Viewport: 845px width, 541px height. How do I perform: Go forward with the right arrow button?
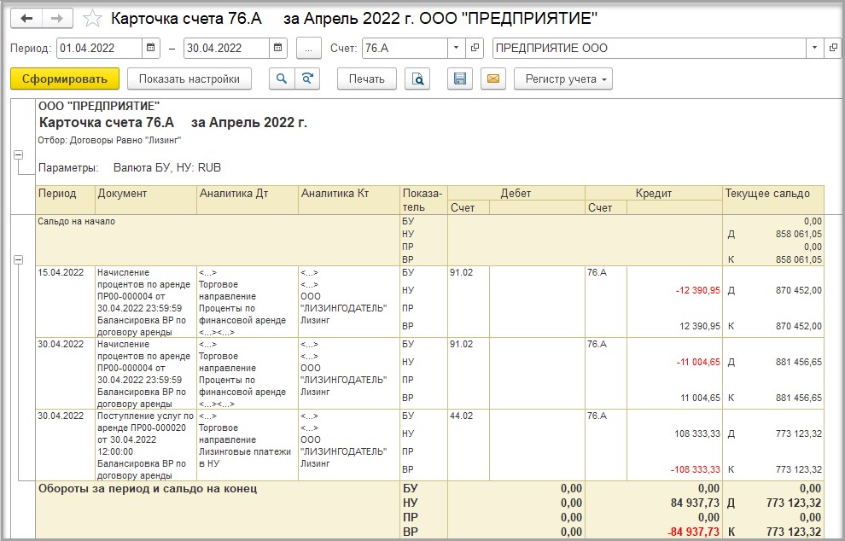[57, 19]
